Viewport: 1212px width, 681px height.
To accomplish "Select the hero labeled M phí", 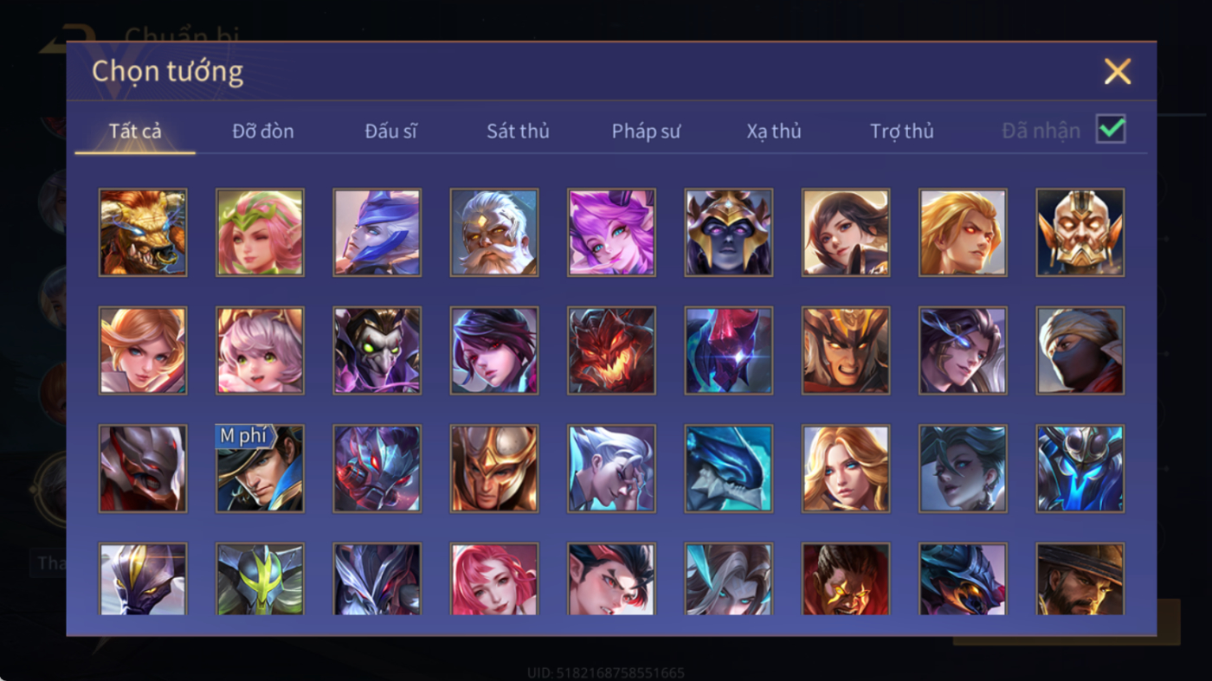I will (x=260, y=468).
